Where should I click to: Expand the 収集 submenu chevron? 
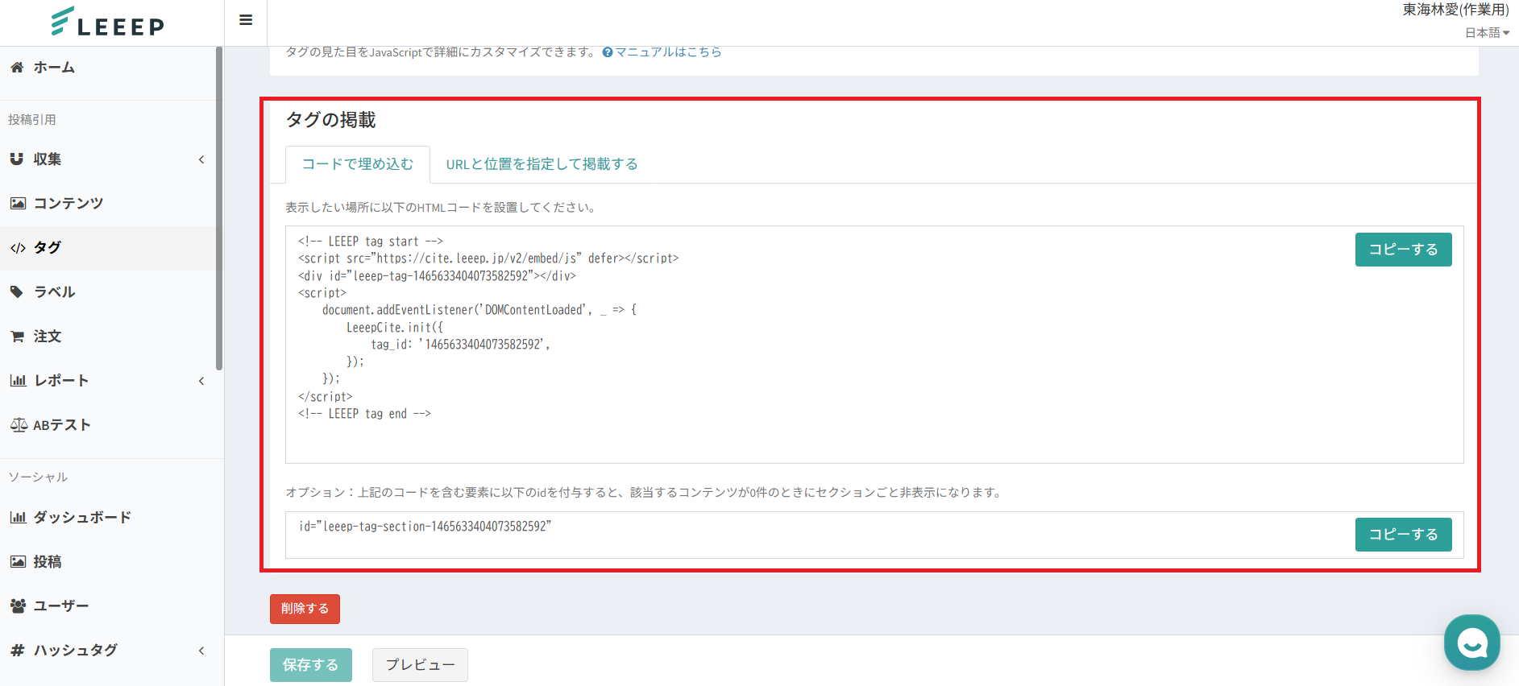(x=201, y=159)
